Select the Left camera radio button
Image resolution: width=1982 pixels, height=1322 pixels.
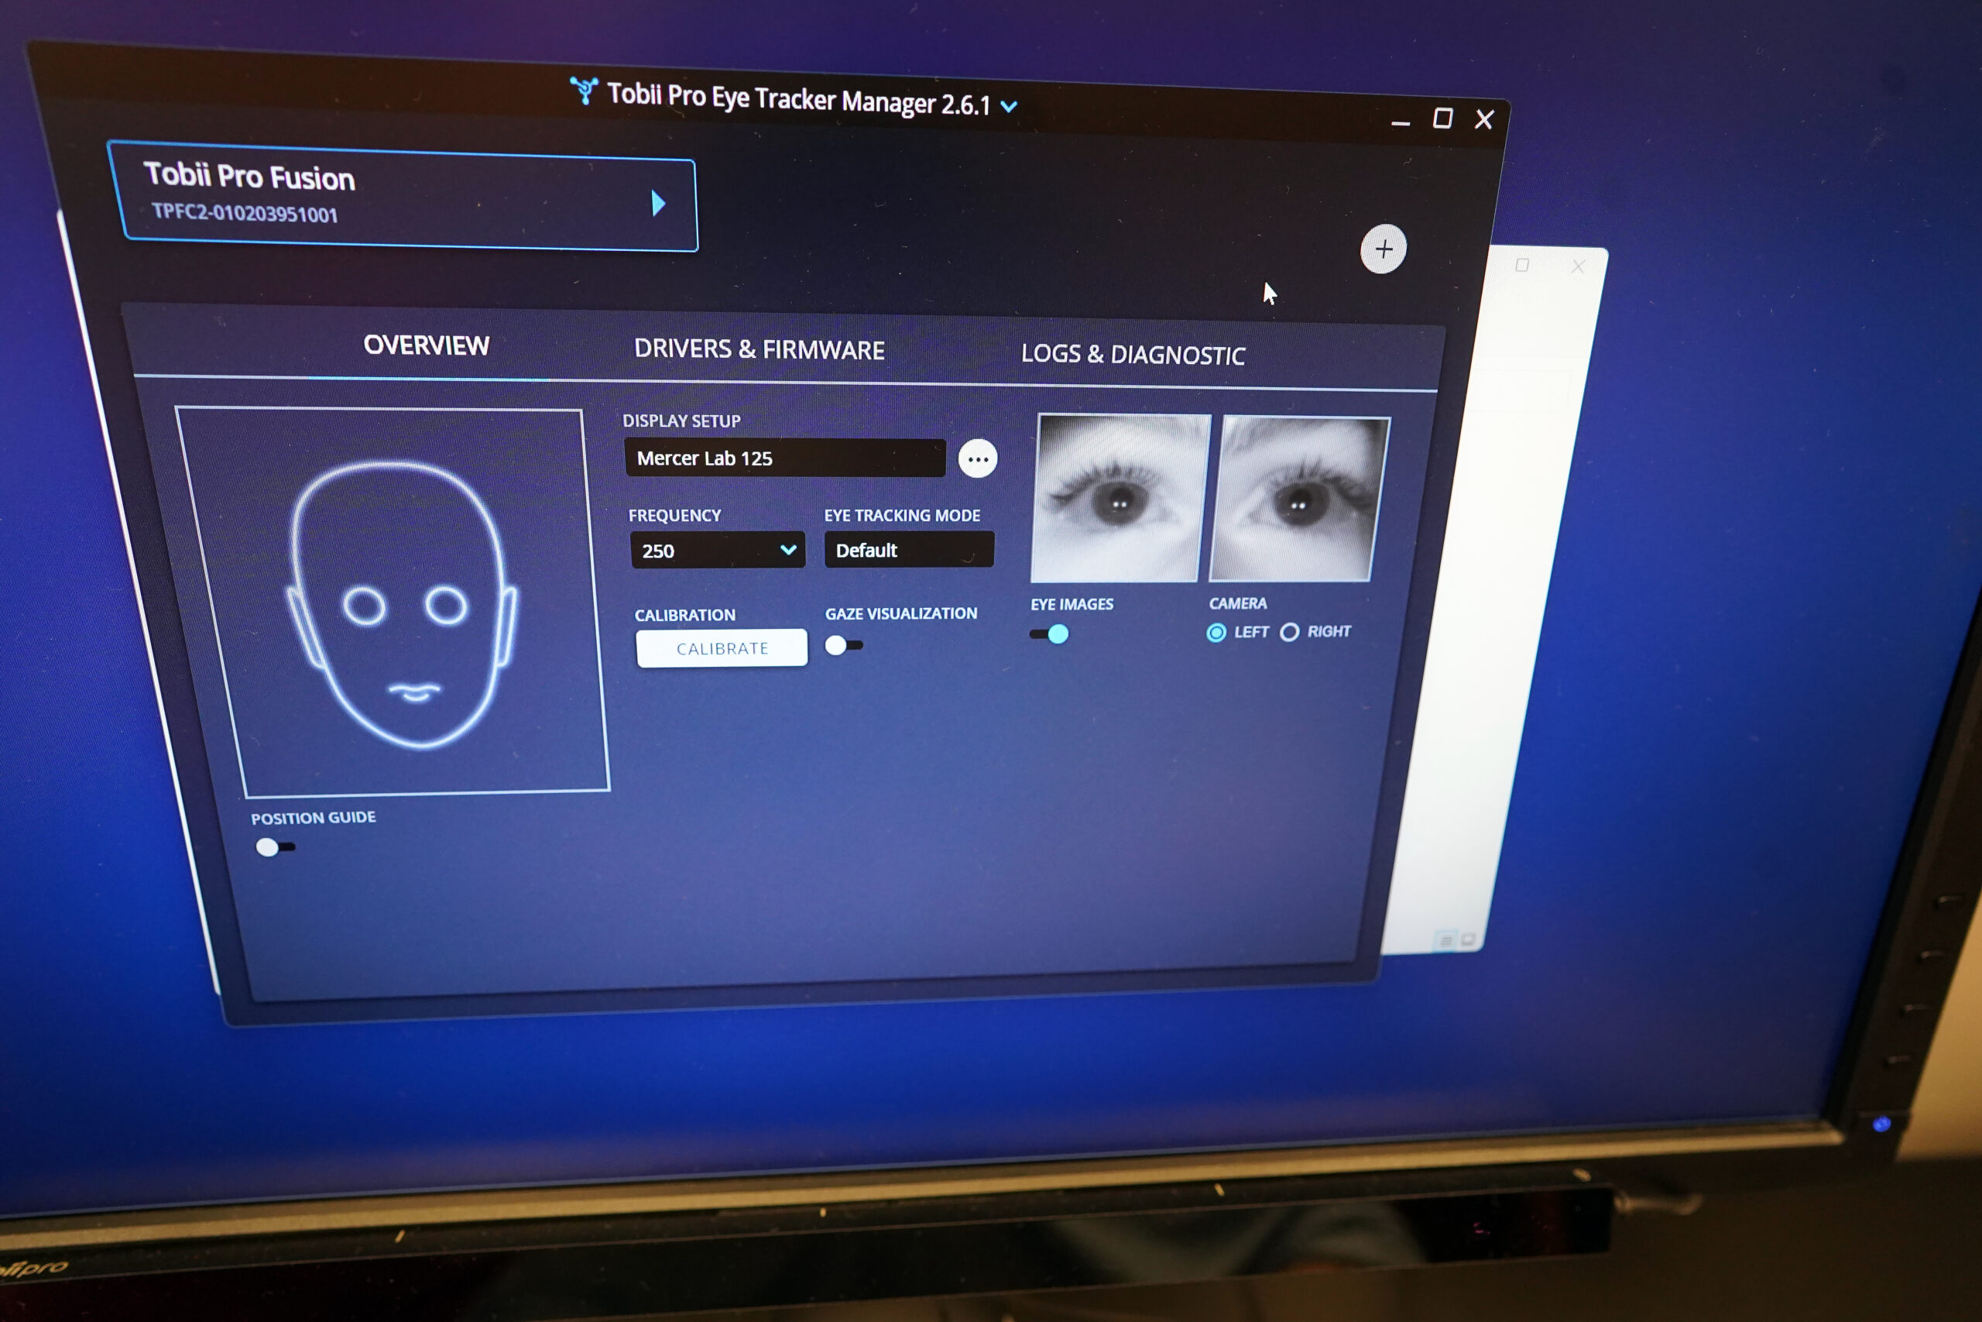coord(1216,632)
